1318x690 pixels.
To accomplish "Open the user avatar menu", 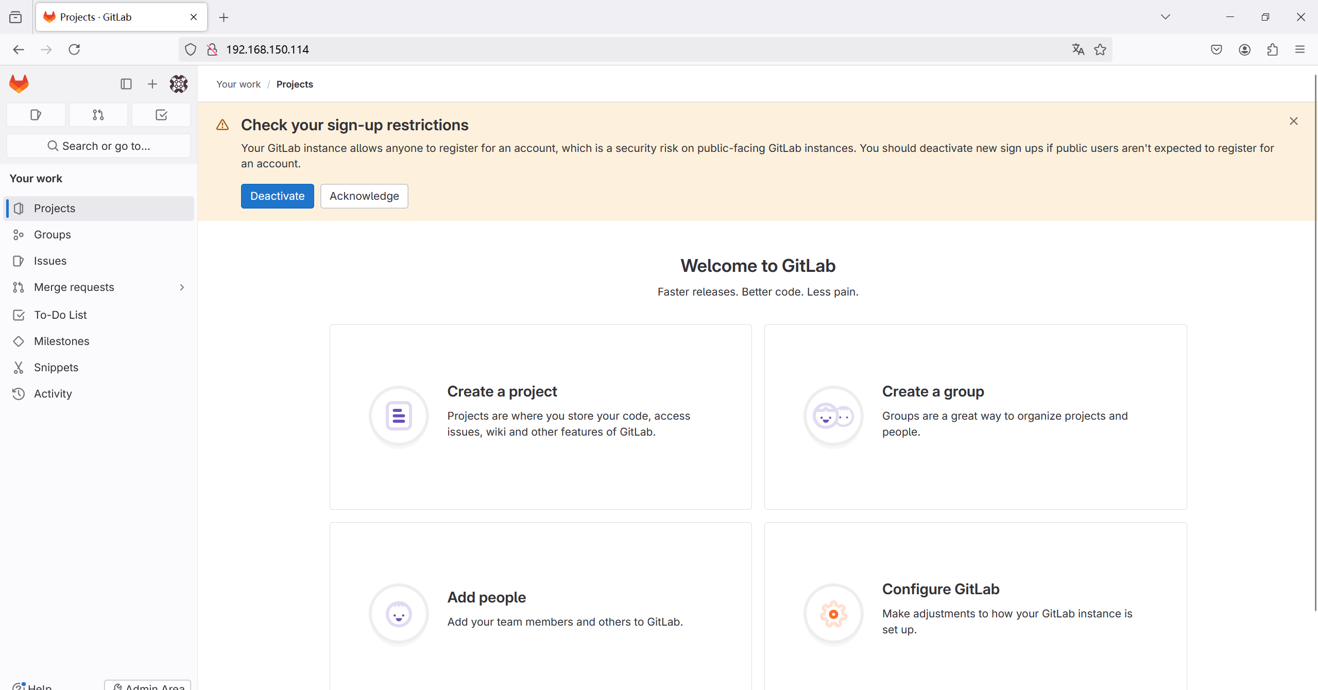I will pos(179,84).
